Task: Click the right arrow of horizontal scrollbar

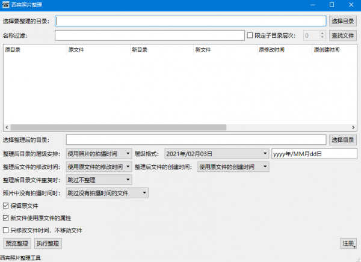Action: (353, 127)
